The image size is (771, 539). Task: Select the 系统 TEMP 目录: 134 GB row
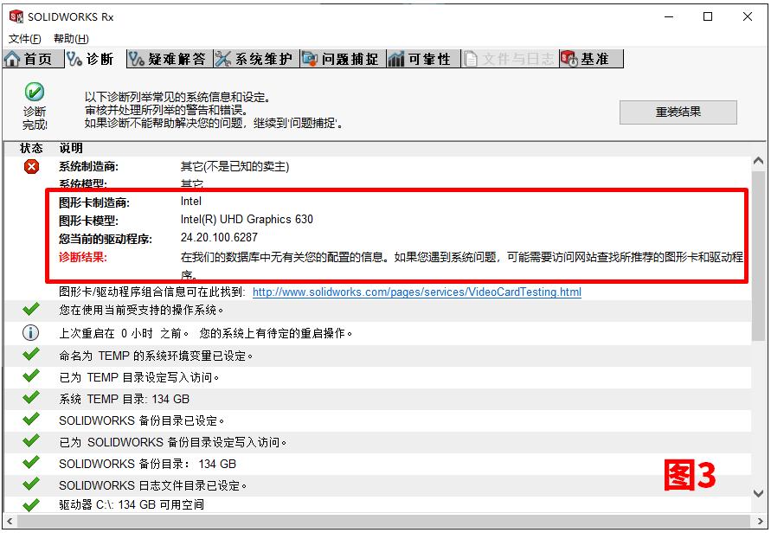(x=377, y=399)
